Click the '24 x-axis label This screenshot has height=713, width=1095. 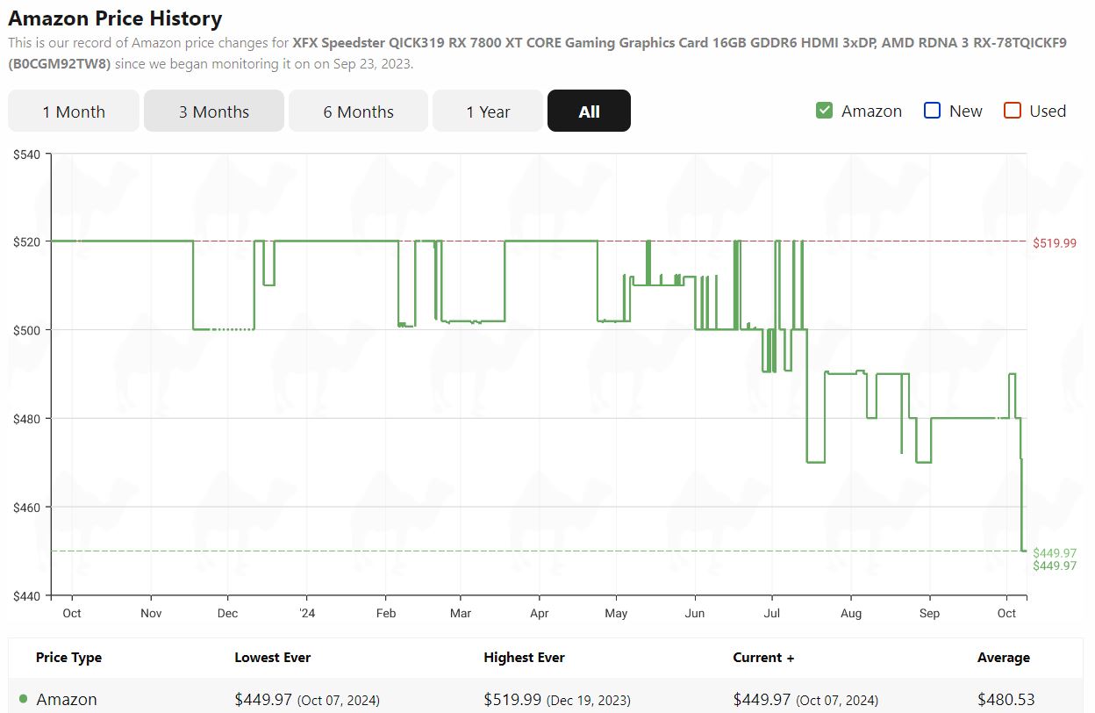307,613
